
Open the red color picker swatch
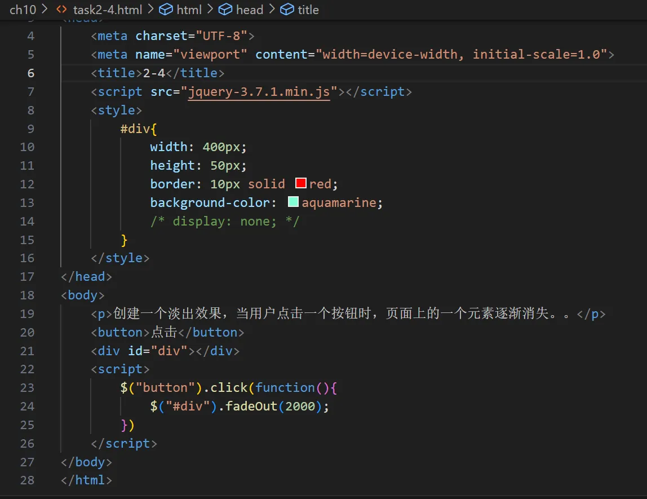click(301, 183)
